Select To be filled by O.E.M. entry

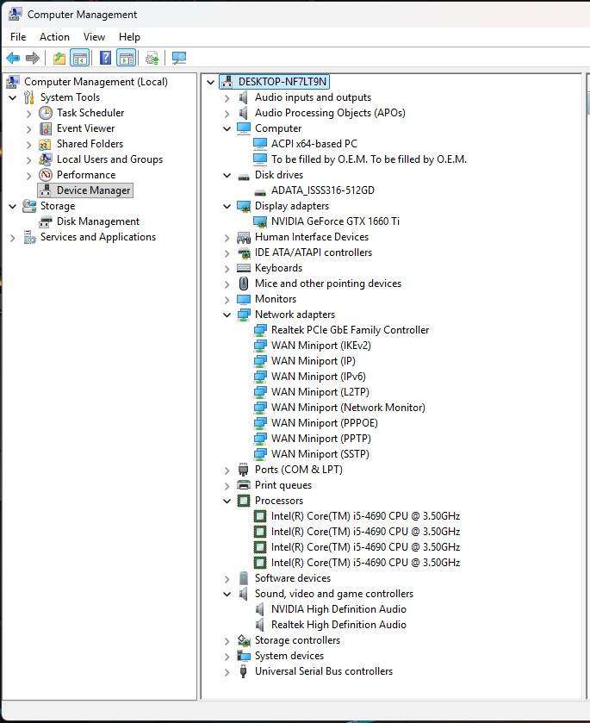click(369, 159)
